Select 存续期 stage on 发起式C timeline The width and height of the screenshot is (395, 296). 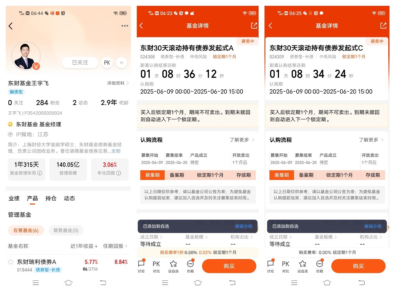(x=373, y=175)
